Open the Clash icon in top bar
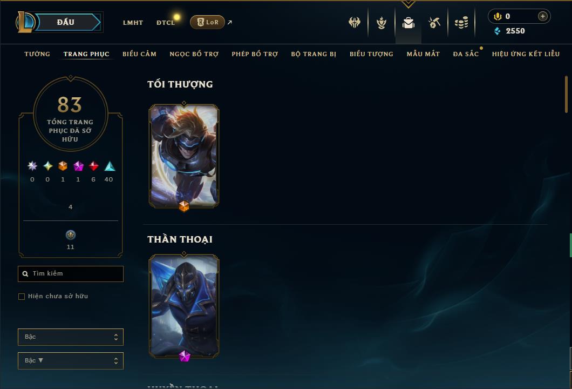This screenshot has width=572, height=389. click(x=354, y=23)
